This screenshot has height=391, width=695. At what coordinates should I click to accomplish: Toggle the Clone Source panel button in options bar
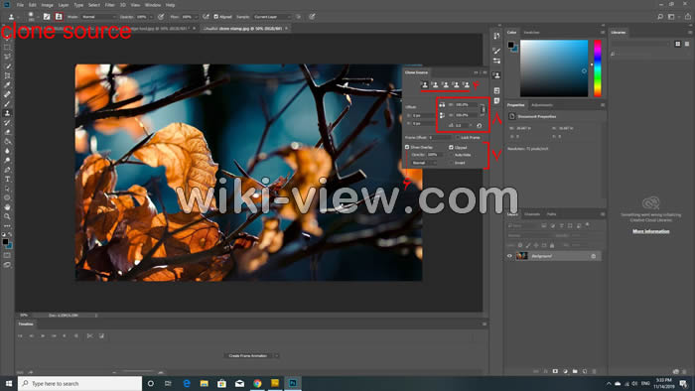[x=59, y=17]
